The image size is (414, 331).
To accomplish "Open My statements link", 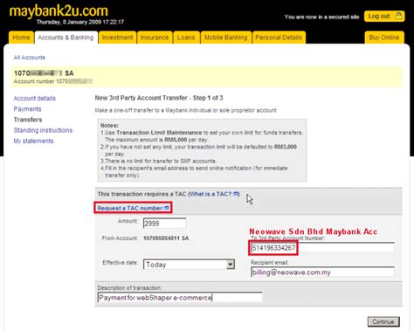I will point(33,141).
